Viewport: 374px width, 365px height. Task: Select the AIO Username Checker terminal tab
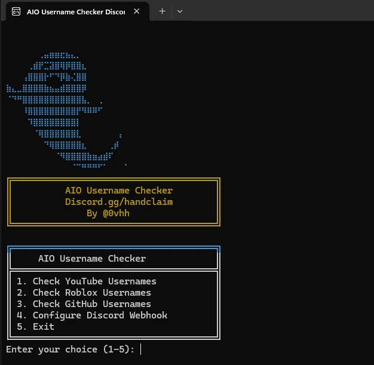(78, 11)
